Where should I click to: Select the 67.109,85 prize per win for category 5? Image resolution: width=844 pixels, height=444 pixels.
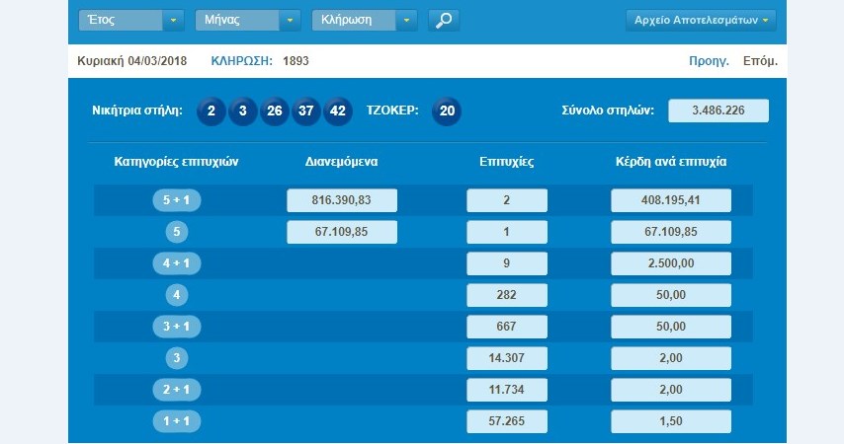(x=671, y=232)
